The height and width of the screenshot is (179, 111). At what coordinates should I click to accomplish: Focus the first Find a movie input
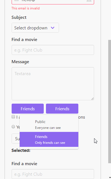53,50
